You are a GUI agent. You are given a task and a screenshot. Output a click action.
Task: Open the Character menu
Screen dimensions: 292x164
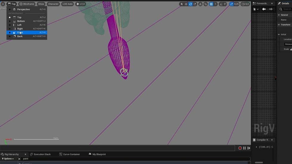(x=53, y=4)
